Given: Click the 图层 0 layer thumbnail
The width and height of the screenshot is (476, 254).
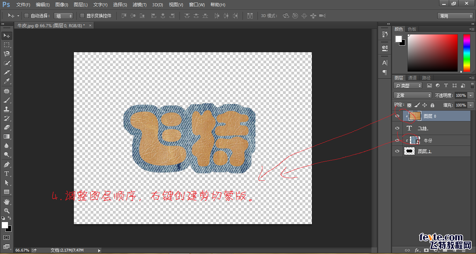Looking at the screenshot, I should coord(415,116).
